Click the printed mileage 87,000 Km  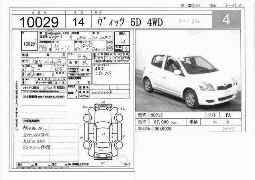pos(165,122)
